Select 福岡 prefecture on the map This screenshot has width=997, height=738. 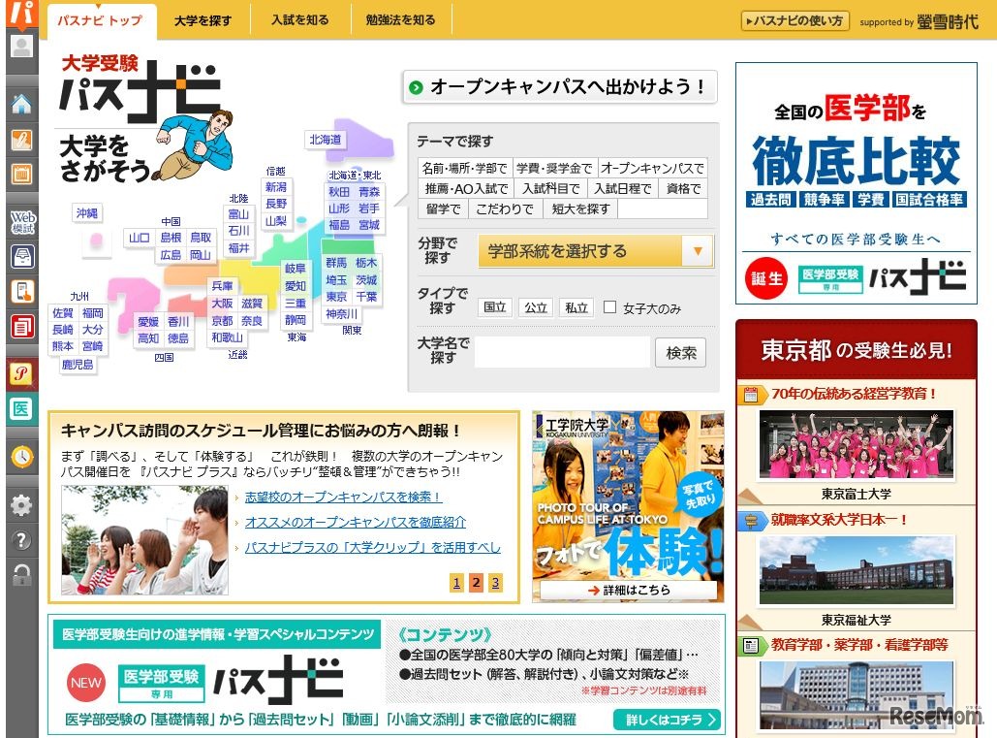pos(92,312)
